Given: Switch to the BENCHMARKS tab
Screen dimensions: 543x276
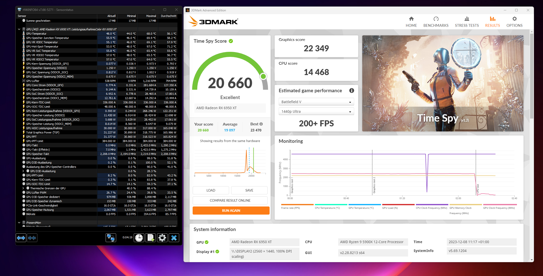Looking at the screenshot, I should [x=436, y=22].
